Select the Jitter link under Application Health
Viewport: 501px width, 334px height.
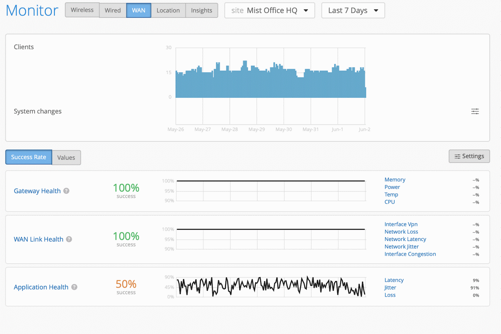(390, 287)
